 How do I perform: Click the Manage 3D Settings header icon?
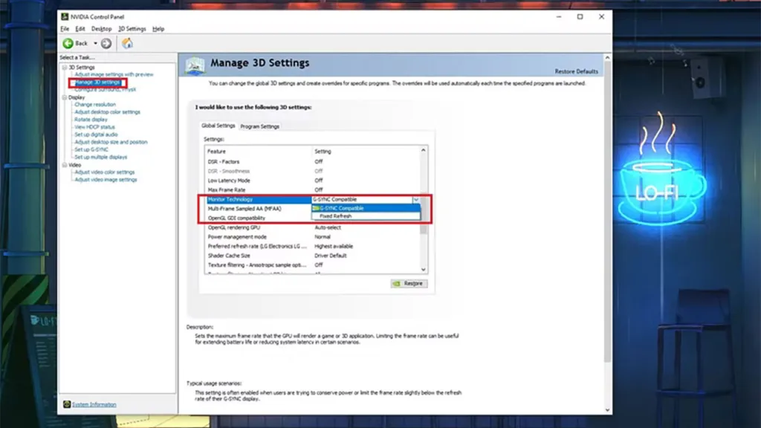(195, 65)
